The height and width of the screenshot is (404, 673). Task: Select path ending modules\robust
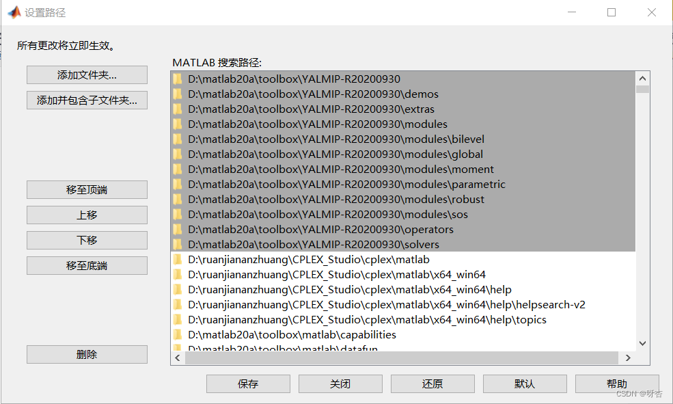point(403,199)
